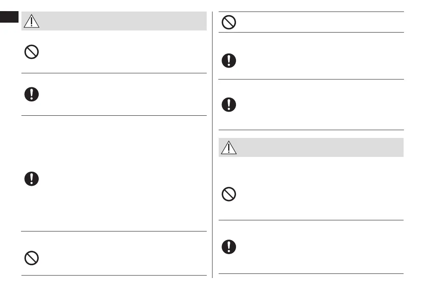Click the prohibition icon heading the right column
This screenshot has width=425, height=299.
[229, 22]
